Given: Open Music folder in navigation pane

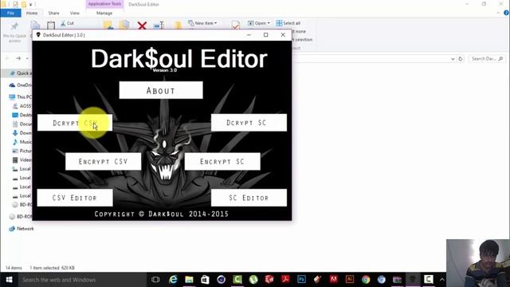Looking at the screenshot, I should (22, 142).
